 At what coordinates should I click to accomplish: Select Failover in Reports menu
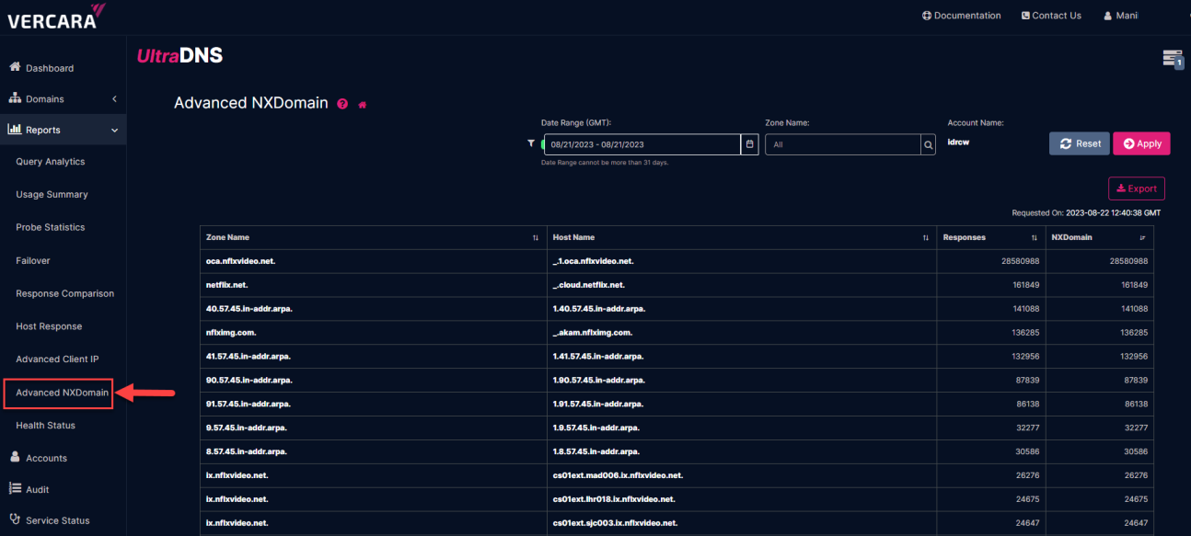click(33, 260)
